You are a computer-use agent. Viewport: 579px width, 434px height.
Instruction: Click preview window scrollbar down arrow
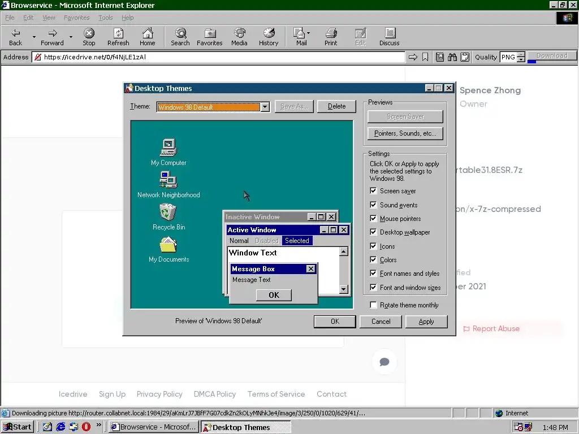343,289
